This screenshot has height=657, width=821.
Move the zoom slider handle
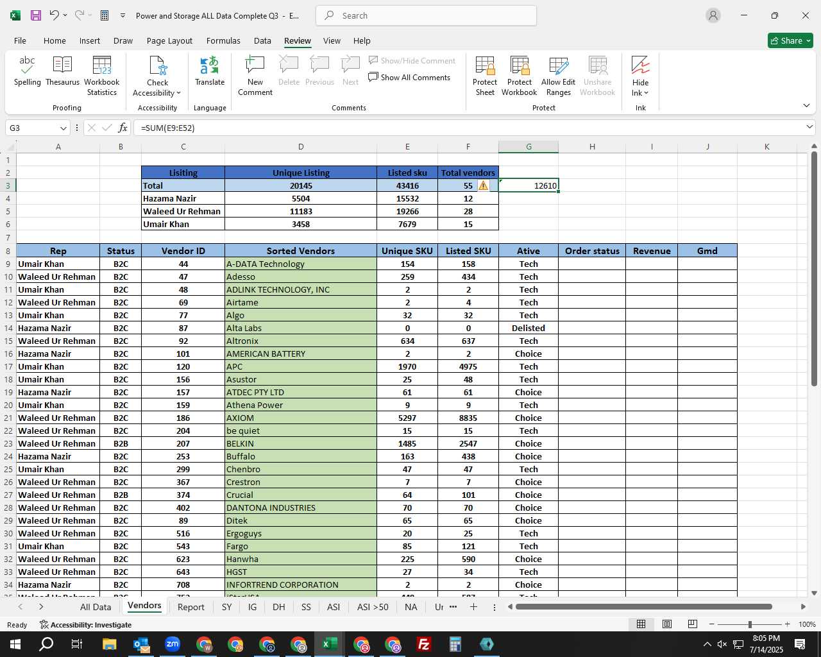point(750,624)
